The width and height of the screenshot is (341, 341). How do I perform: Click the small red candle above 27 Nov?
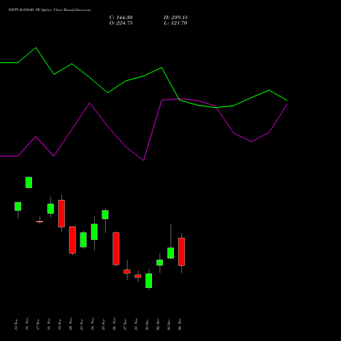pos(127,271)
